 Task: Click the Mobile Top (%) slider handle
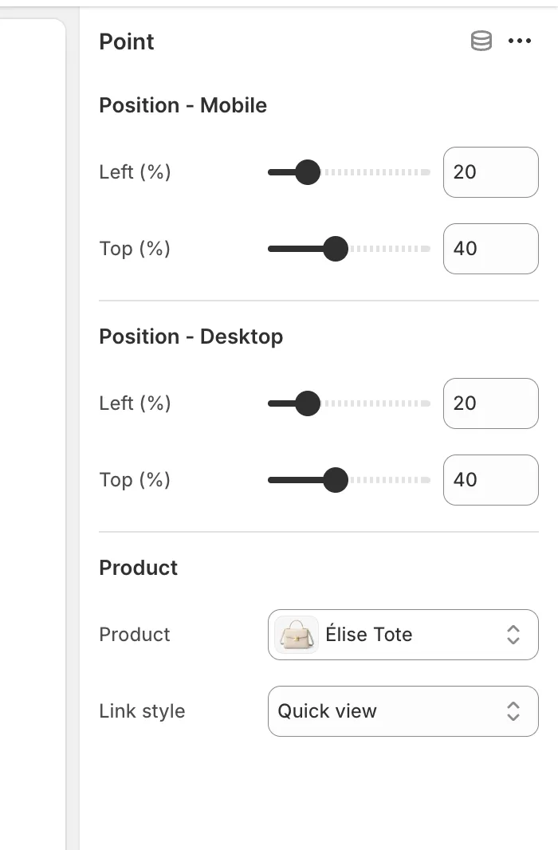(336, 249)
